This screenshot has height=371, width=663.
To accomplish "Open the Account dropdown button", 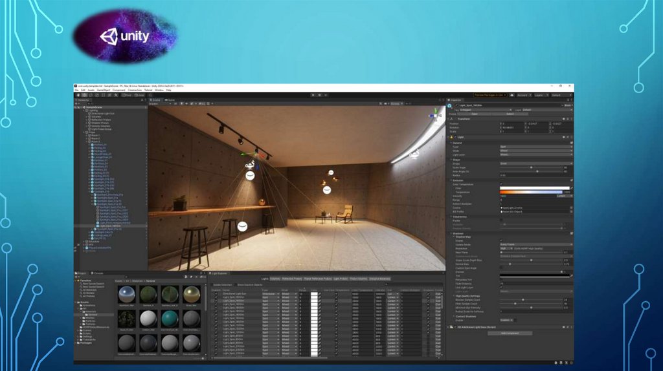I will coord(524,96).
